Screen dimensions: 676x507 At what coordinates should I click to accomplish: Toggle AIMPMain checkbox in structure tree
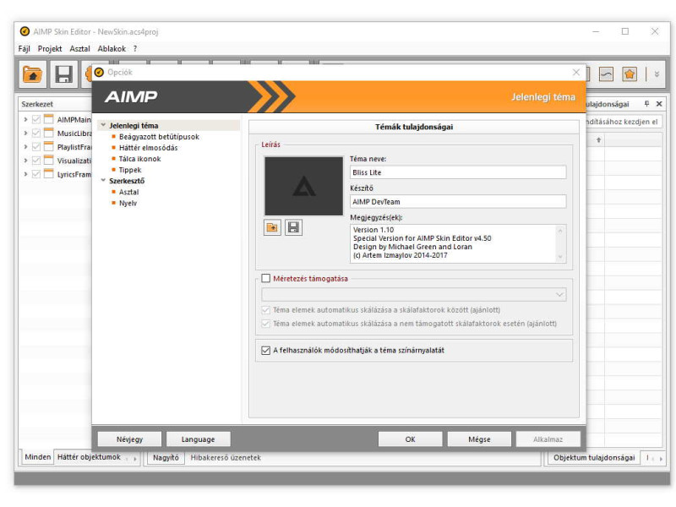click(36, 119)
